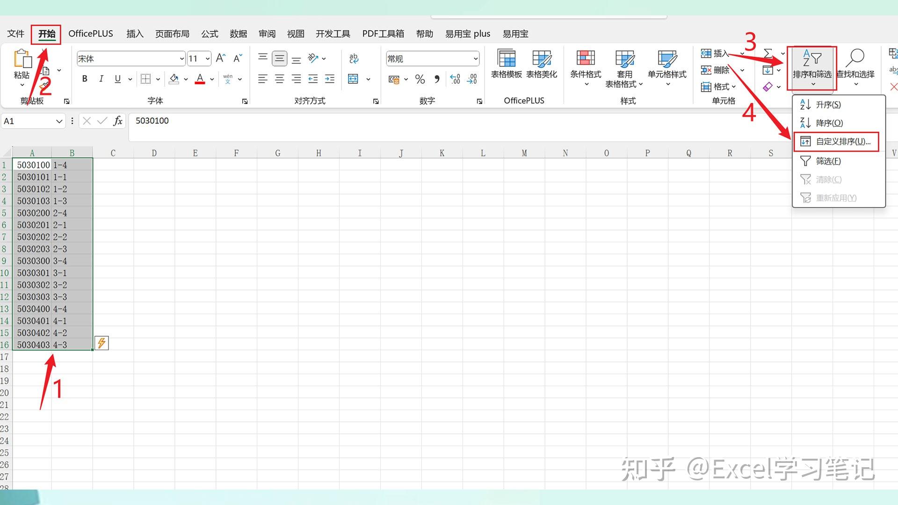Align cell text left
The height and width of the screenshot is (505, 898).
click(x=263, y=79)
